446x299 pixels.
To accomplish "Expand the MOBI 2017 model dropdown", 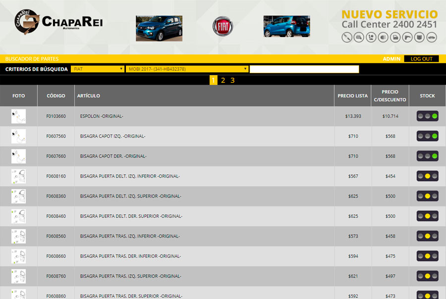I will (x=187, y=69).
